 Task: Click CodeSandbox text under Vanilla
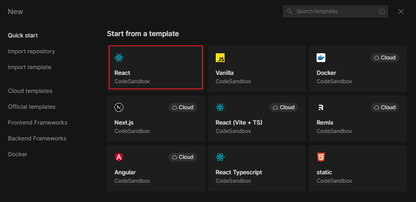pyautogui.click(x=233, y=81)
